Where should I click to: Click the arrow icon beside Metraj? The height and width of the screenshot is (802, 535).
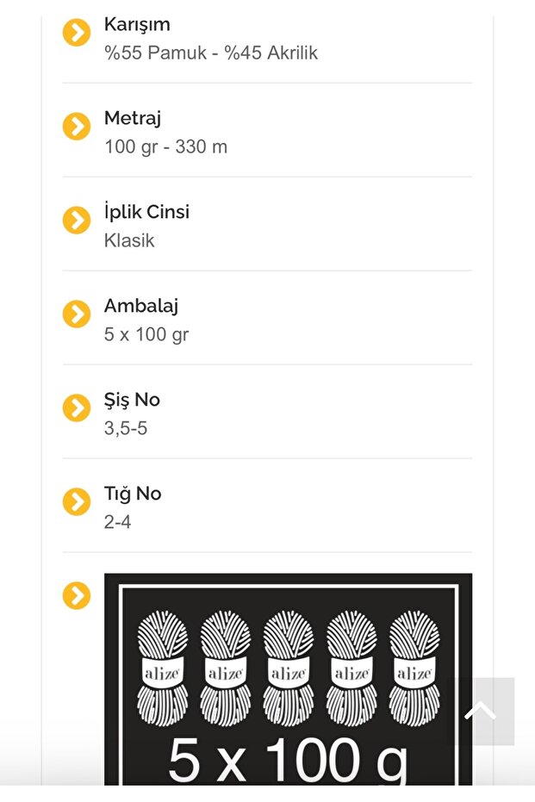[x=77, y=127]
